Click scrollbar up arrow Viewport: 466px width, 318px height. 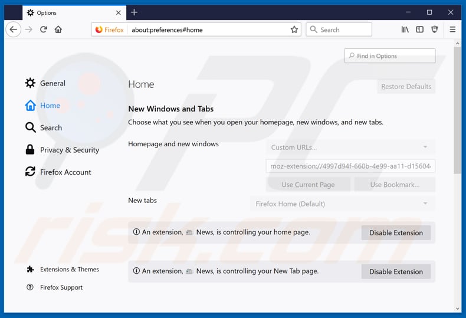point(457,44)
